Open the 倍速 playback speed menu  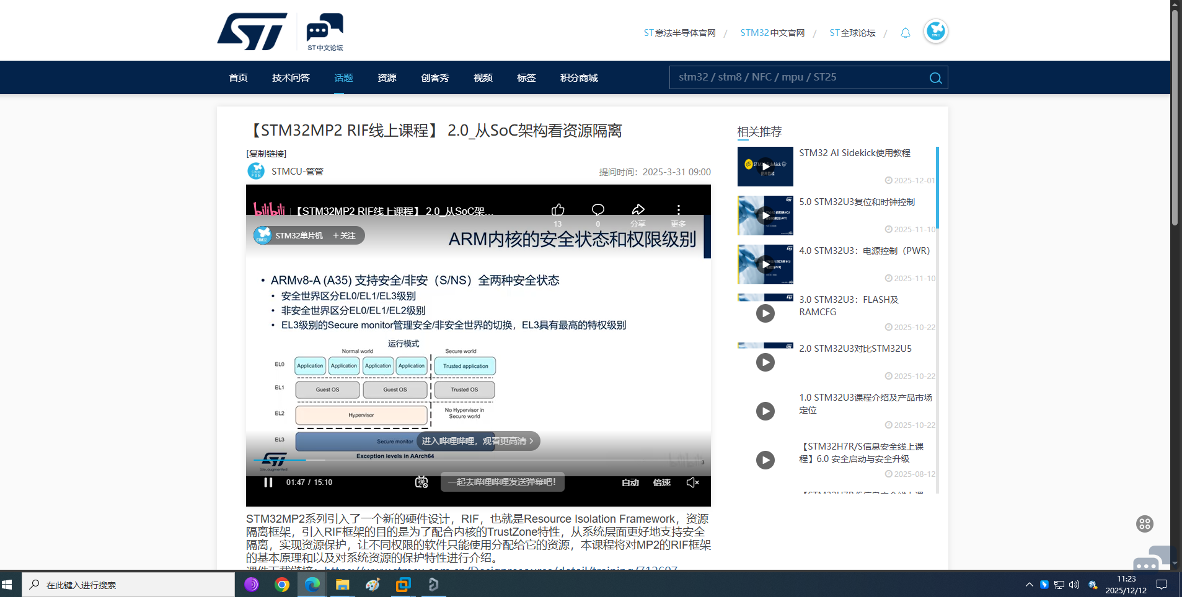(x=662, y=482)
